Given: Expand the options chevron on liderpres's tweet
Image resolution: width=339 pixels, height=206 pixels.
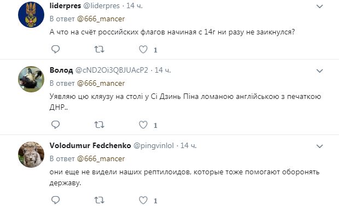Looking at the screenshot, I should coord(319,7).
